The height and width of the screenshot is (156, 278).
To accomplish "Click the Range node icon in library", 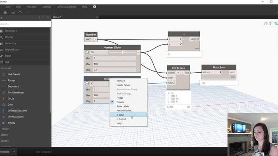I will (x=4, y=80).
